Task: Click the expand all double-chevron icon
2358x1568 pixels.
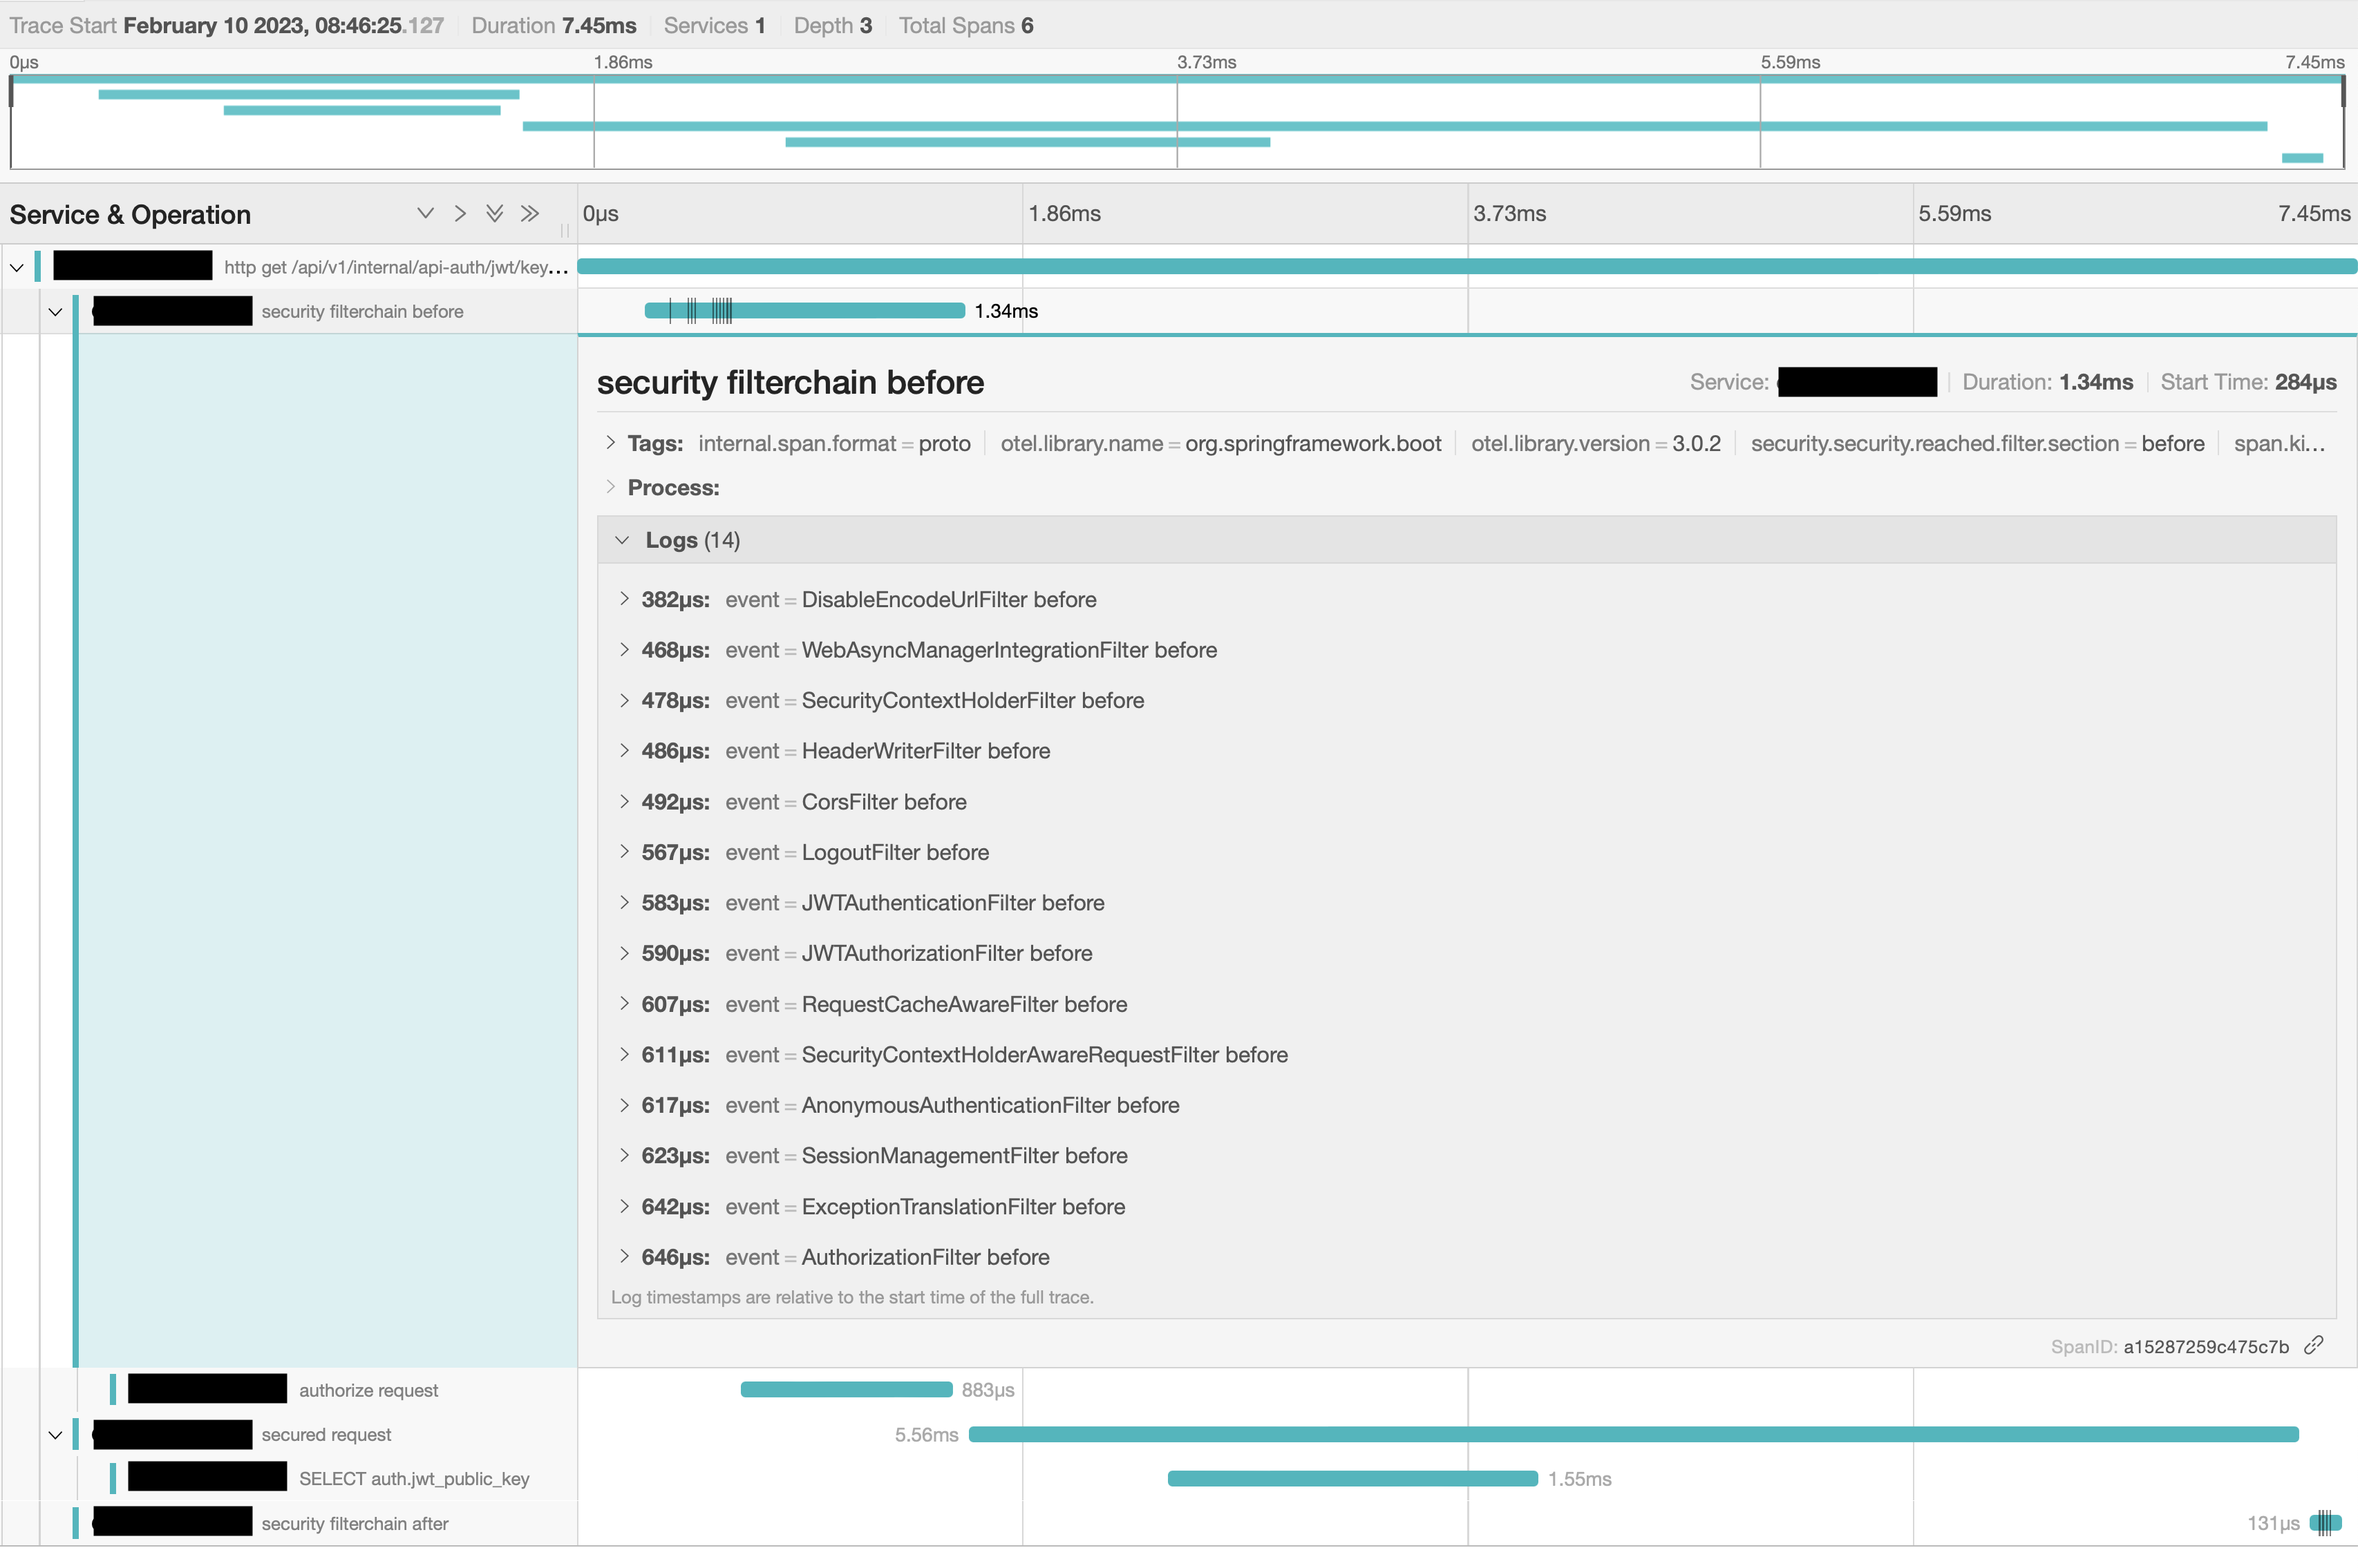Action: 494,213
